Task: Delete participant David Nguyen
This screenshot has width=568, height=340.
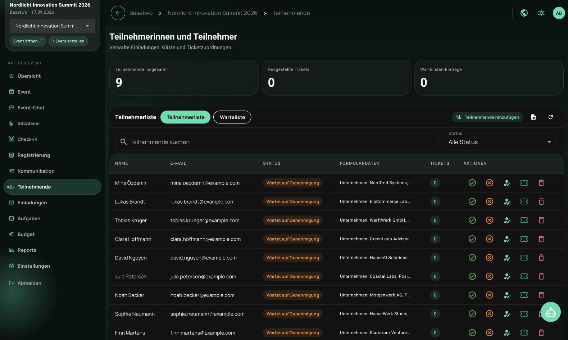Action: [x=541, y=258]
